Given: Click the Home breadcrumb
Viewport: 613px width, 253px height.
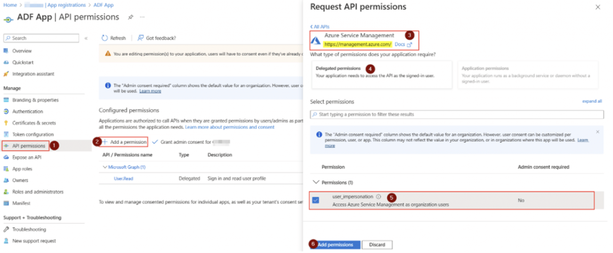Looking at the screenshot, I should (10, 5).
